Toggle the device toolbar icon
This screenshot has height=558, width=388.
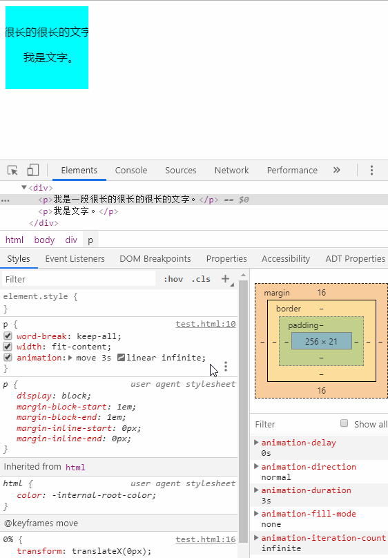(x=33, y=170)
